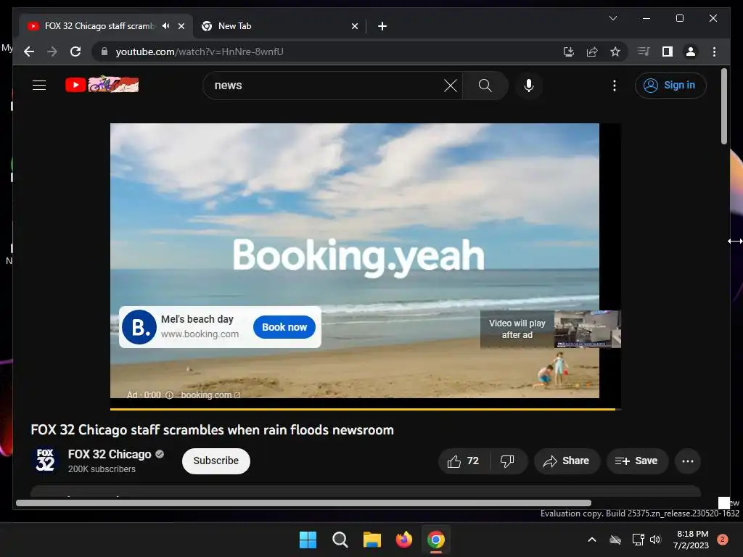Image resolution: width=743 pixels, height=557 pixels.
Task: Install app icon in address bar
Action: 569,51
